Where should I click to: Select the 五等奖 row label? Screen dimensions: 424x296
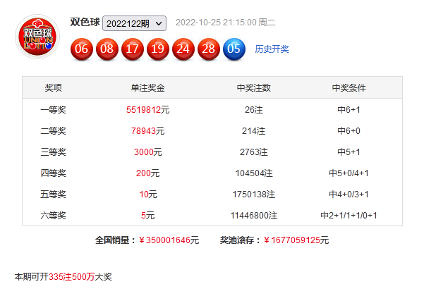coord(54,195)
